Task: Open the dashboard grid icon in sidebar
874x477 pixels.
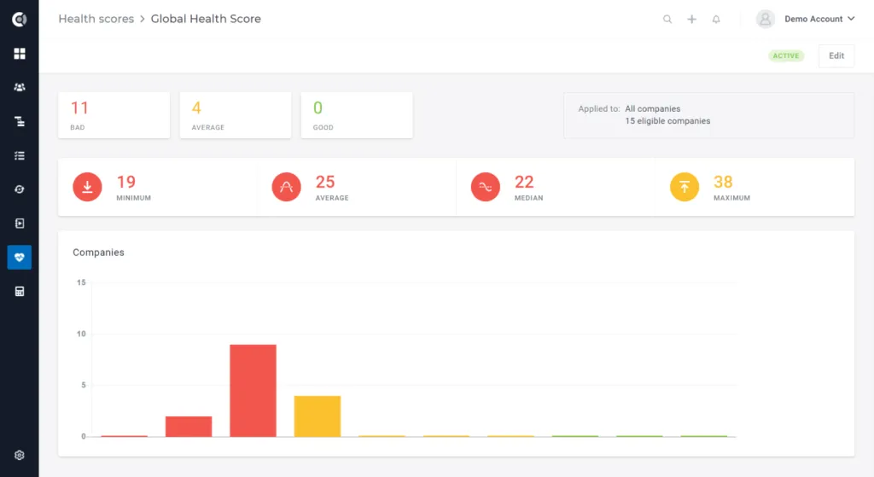Action: click(x=20, y=54)
